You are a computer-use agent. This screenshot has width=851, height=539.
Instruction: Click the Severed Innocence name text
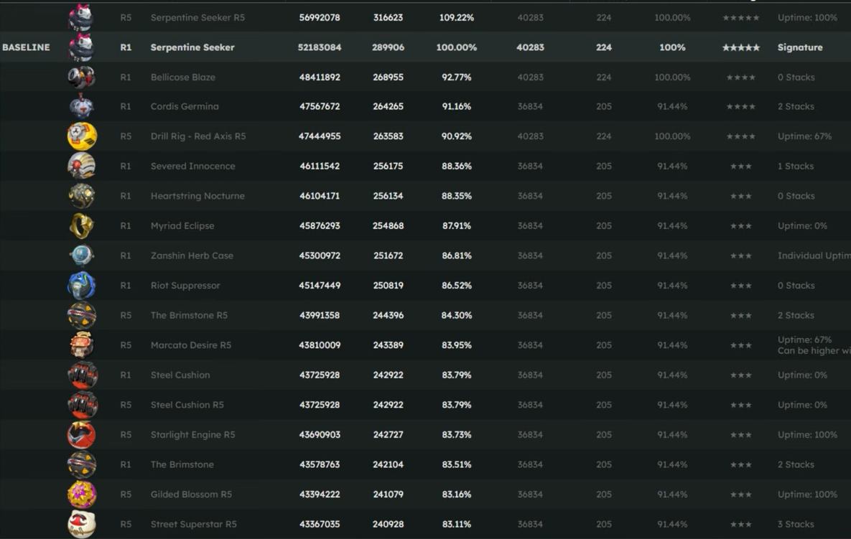tap(192, 166)
